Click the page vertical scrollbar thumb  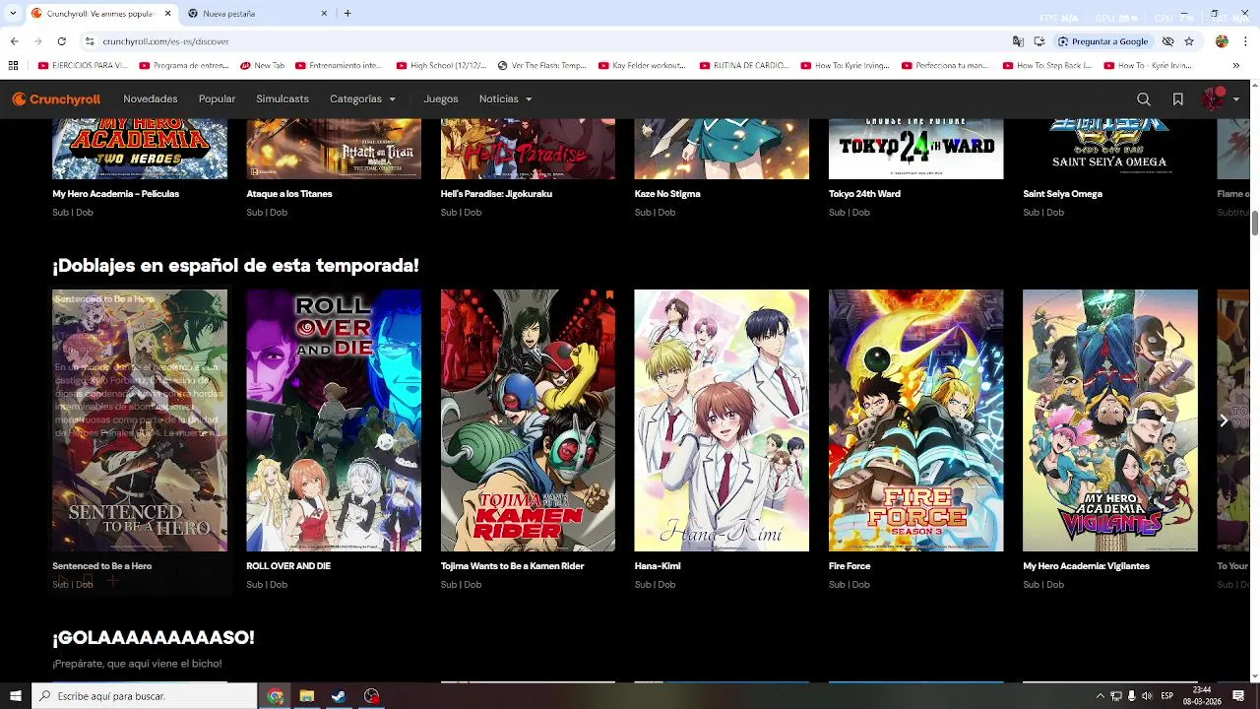click(x=1255, y=223)
